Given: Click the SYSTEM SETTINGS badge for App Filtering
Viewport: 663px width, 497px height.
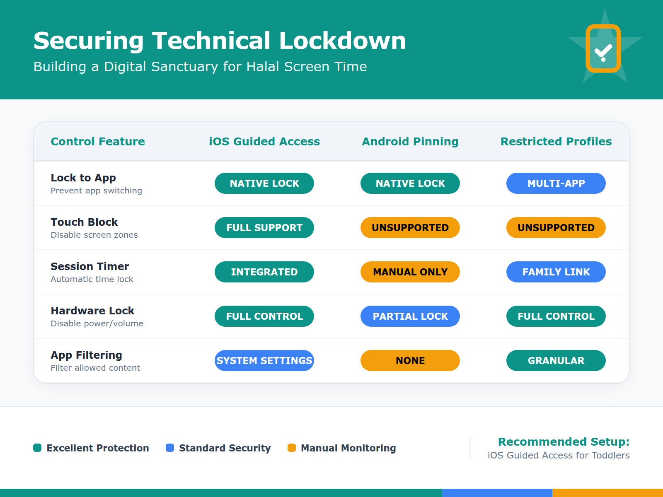Looking at the screenshot, I should [x=264, y=360].
